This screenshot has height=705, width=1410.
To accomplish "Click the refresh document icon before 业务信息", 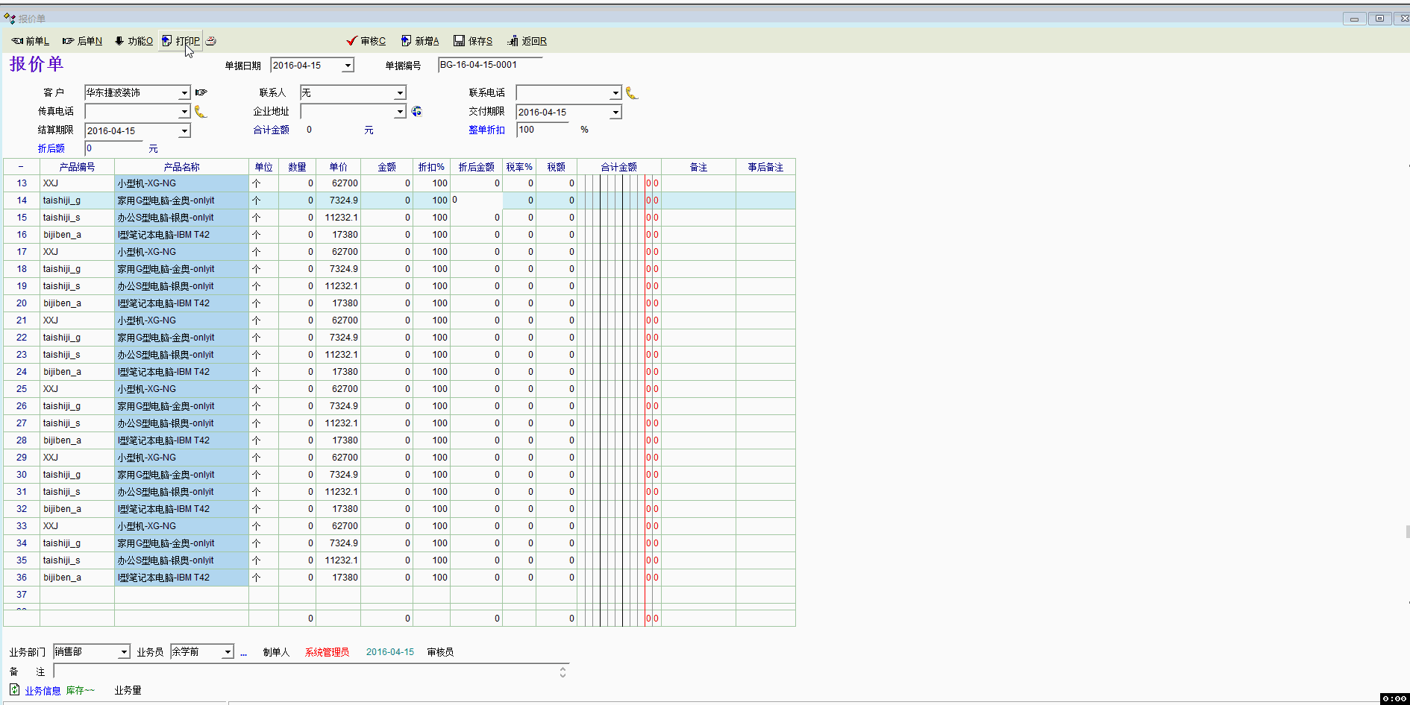I will click(x=14, y=690).
